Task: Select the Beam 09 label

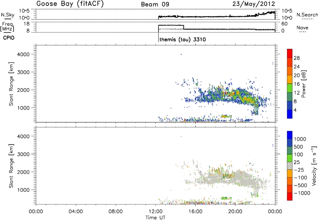Action: point(155,4)
